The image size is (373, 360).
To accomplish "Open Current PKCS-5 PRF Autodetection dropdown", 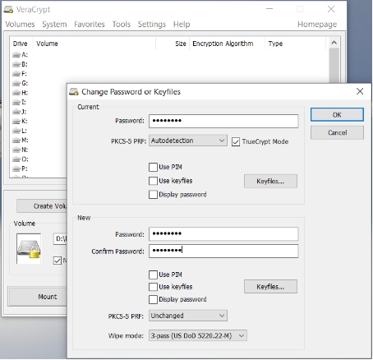I will point(188,141).
